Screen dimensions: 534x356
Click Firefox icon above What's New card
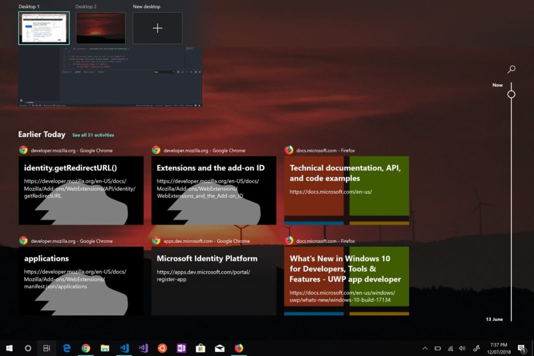point(289,240)
